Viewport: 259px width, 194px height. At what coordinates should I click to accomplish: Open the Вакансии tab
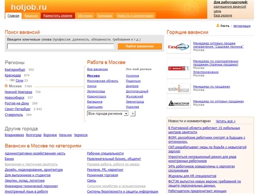point(31,16)
